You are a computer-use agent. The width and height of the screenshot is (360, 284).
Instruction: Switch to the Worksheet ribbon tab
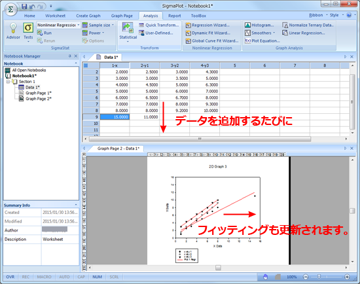tap(56, 16)
